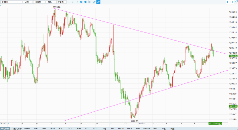The height and width of the screenshot is (130, 238).
Task: Select the PBX indicator
Action: coord(138,129)
